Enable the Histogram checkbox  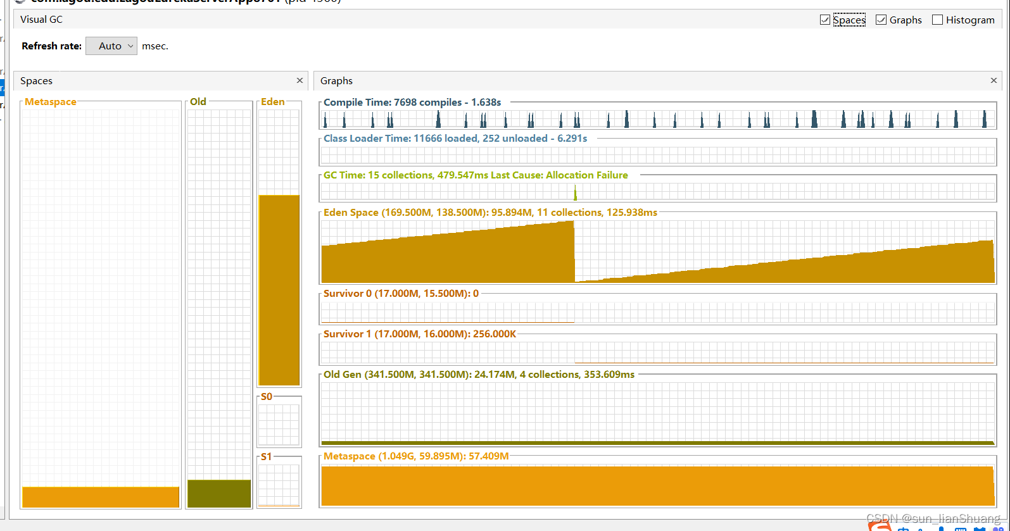coord(938,20)
